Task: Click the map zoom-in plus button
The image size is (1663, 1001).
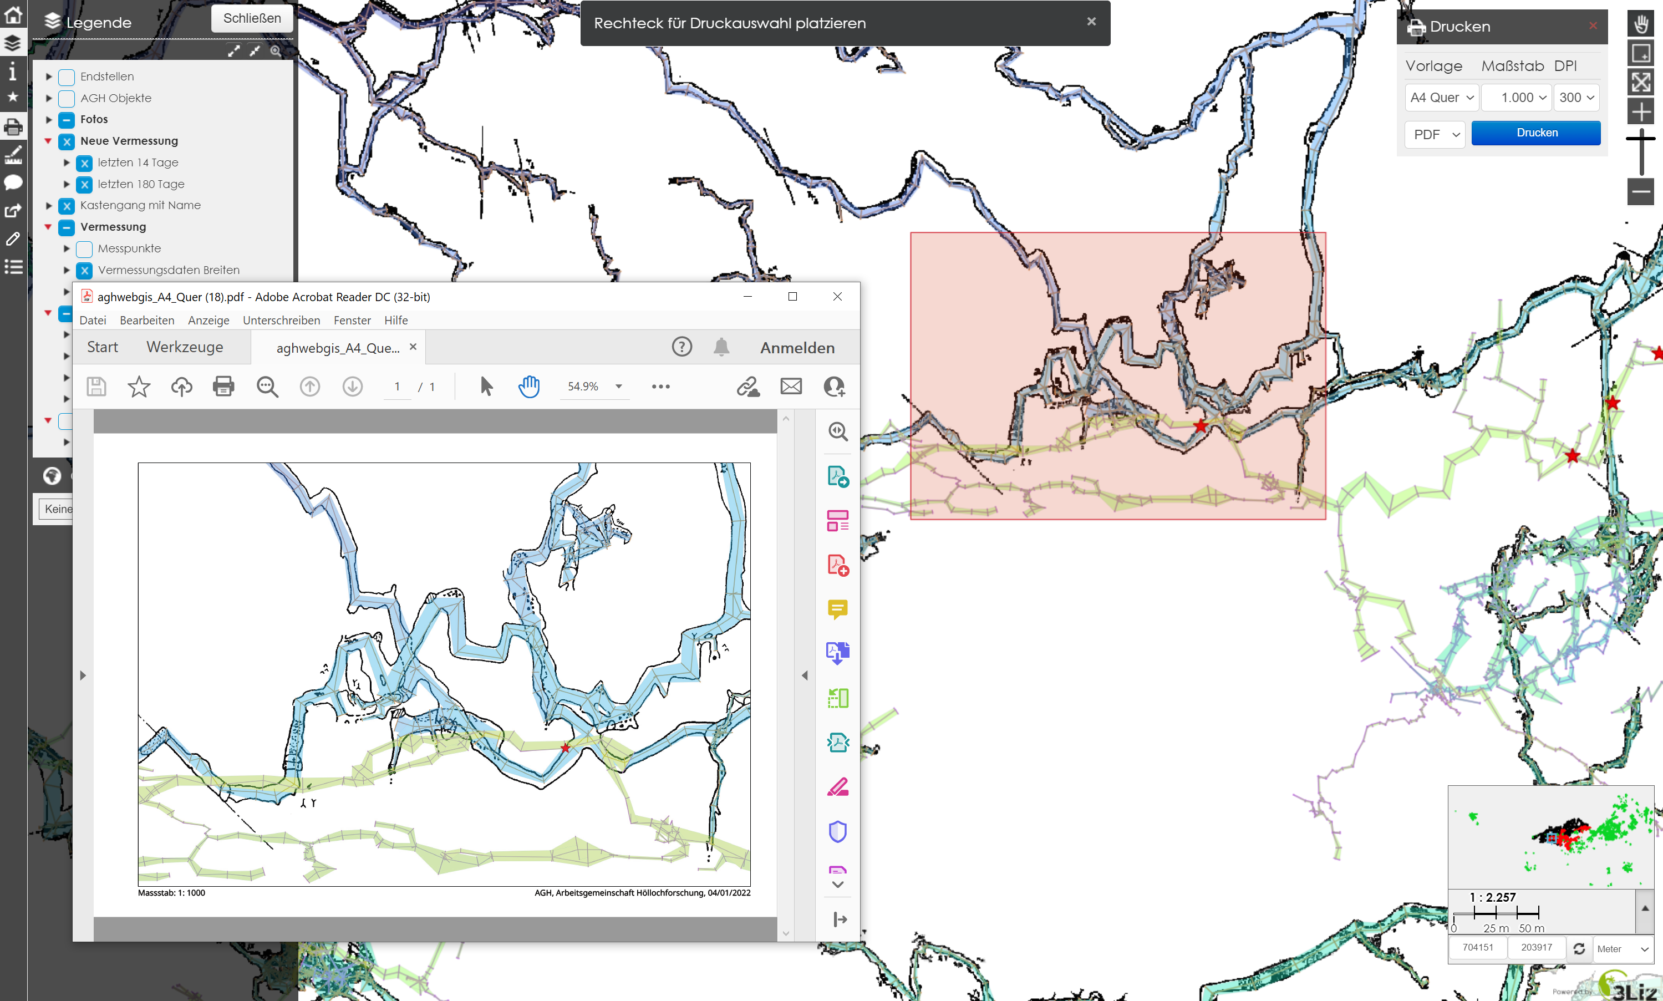Action: [x=1641, y=111]
